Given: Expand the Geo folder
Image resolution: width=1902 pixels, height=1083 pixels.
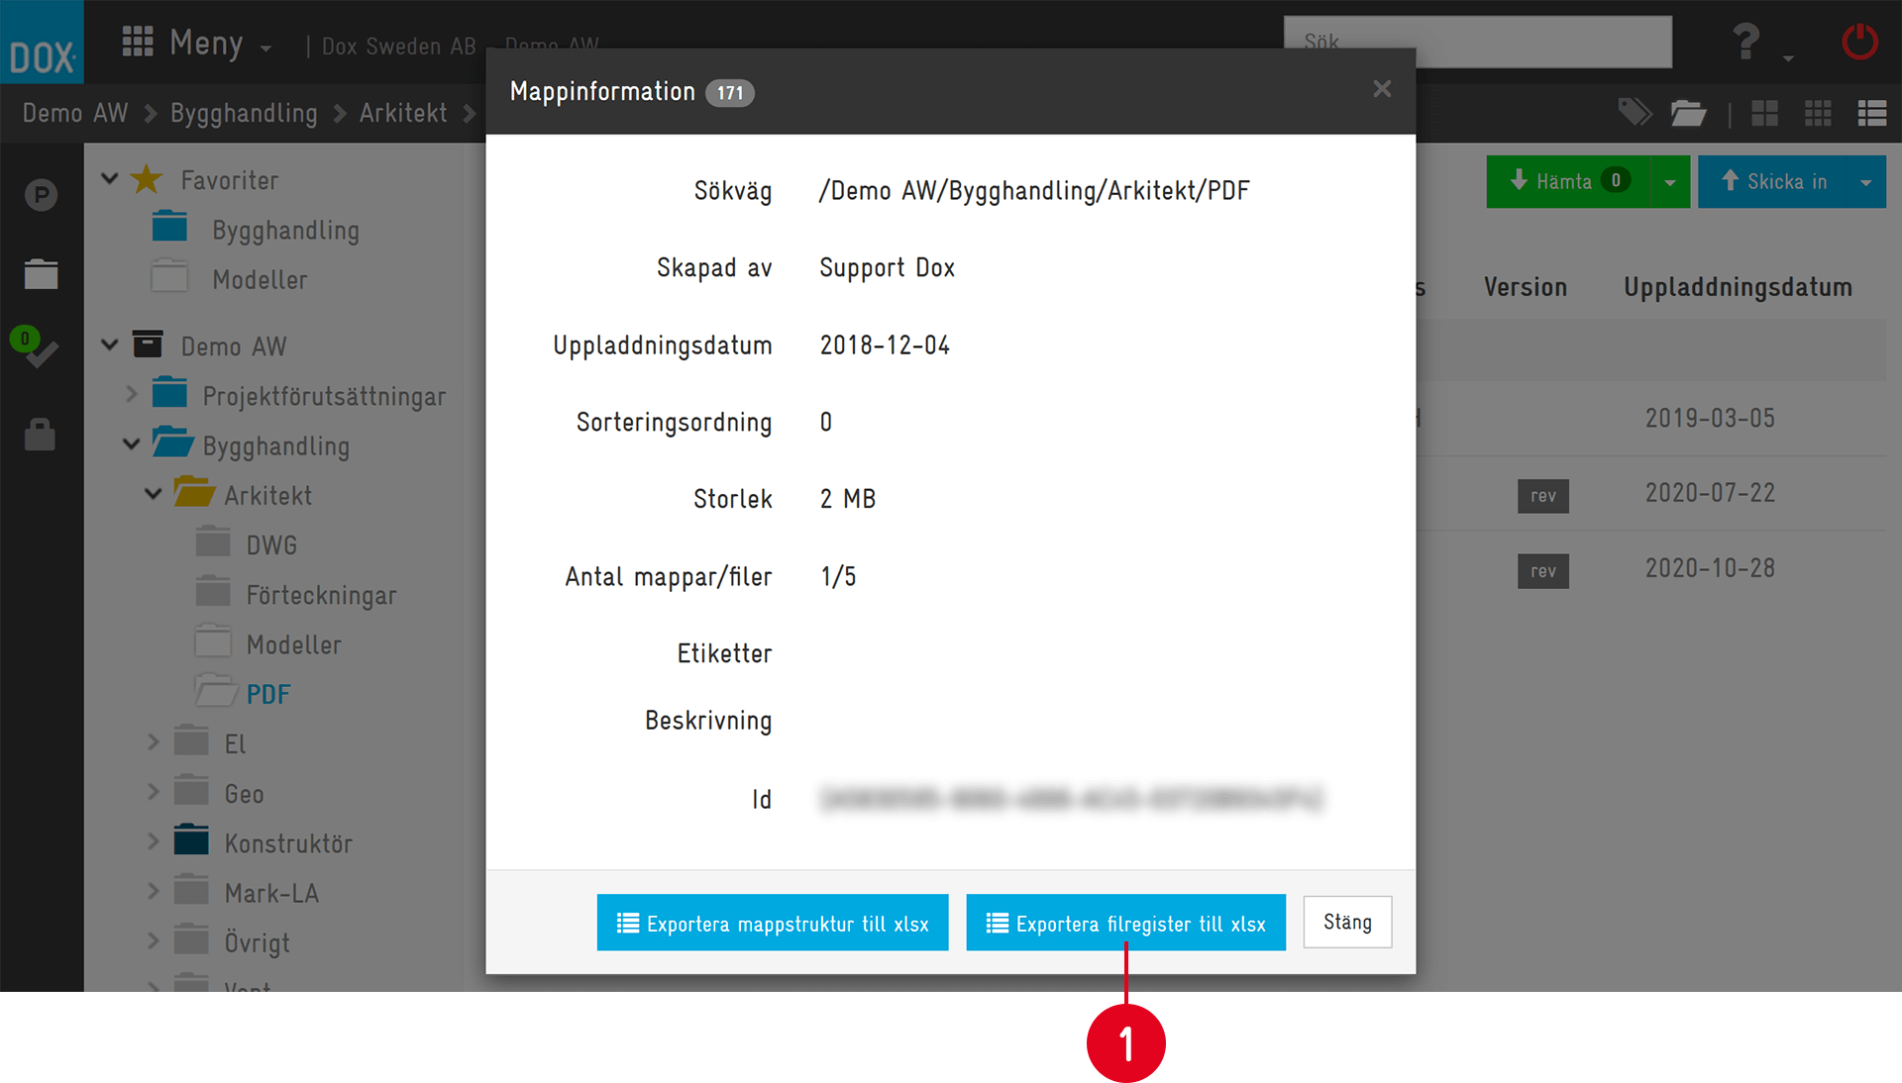Looking at the screenshot, I should click(x=154, y=791).
